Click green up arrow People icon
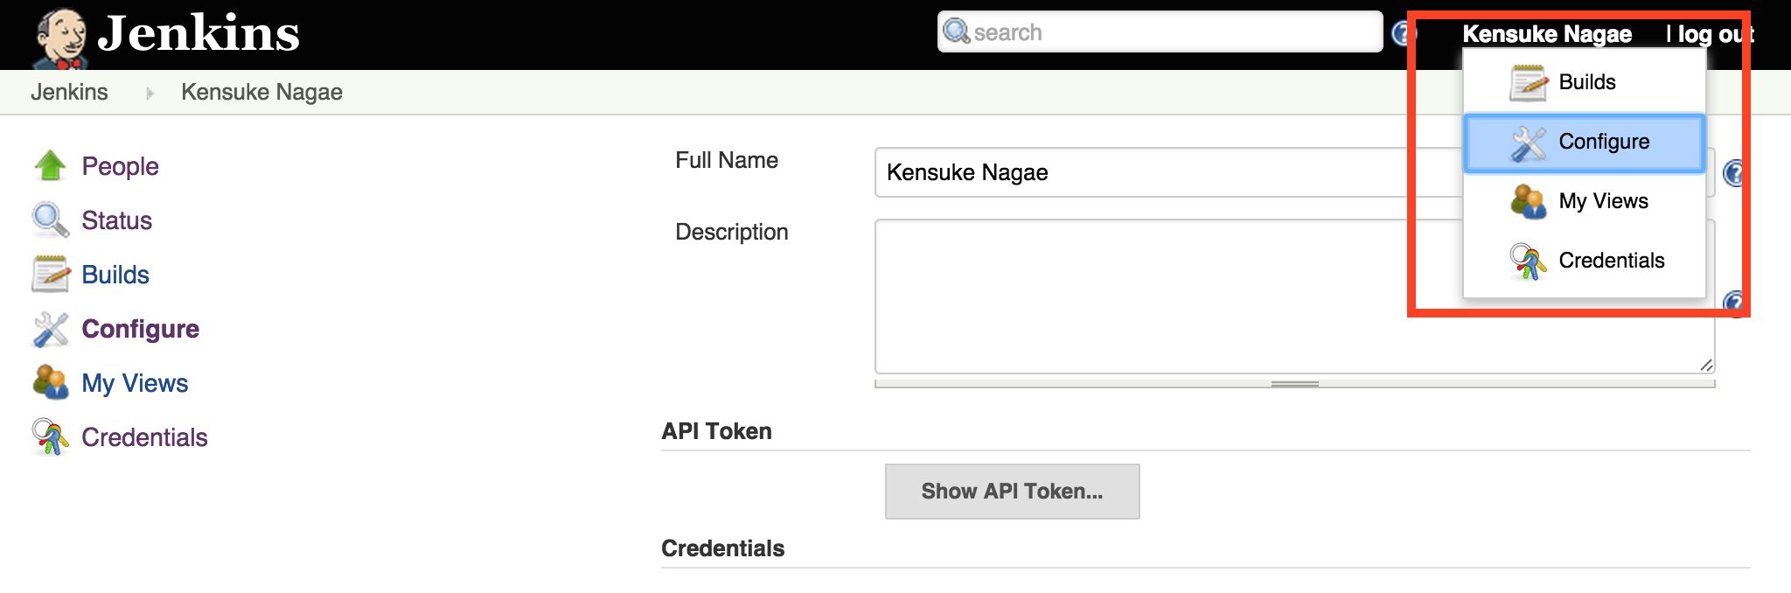1791x593 pixels. (50, 165)
